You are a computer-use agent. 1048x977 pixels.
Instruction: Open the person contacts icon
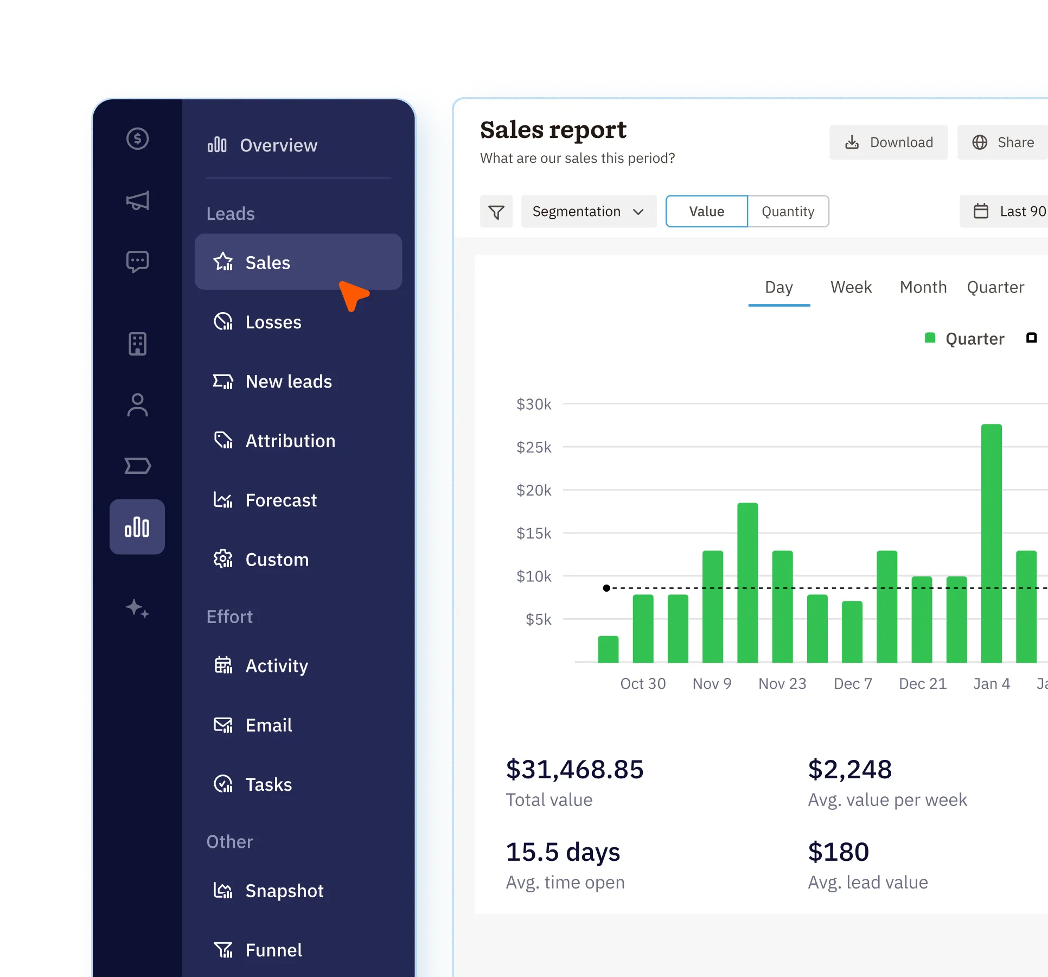coord(137,405)
